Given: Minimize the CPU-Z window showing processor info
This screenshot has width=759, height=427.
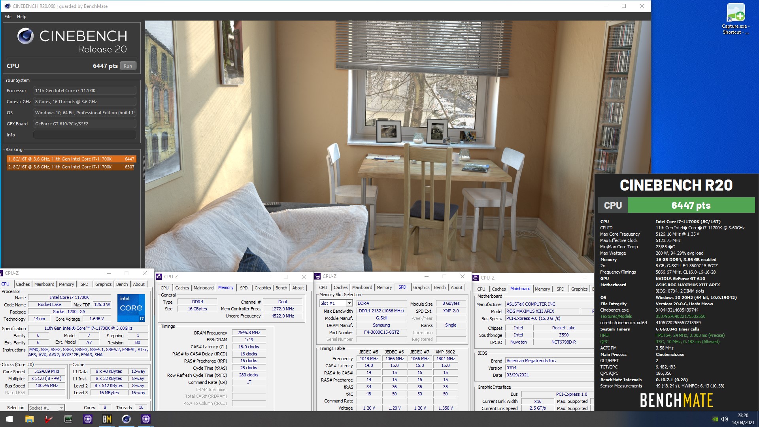Looking at the screenshot, I should point(108,273).
